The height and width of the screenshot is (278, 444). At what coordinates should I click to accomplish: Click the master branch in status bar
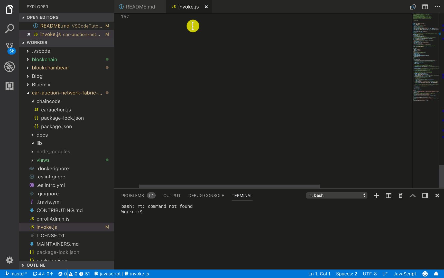click(16, 274)
